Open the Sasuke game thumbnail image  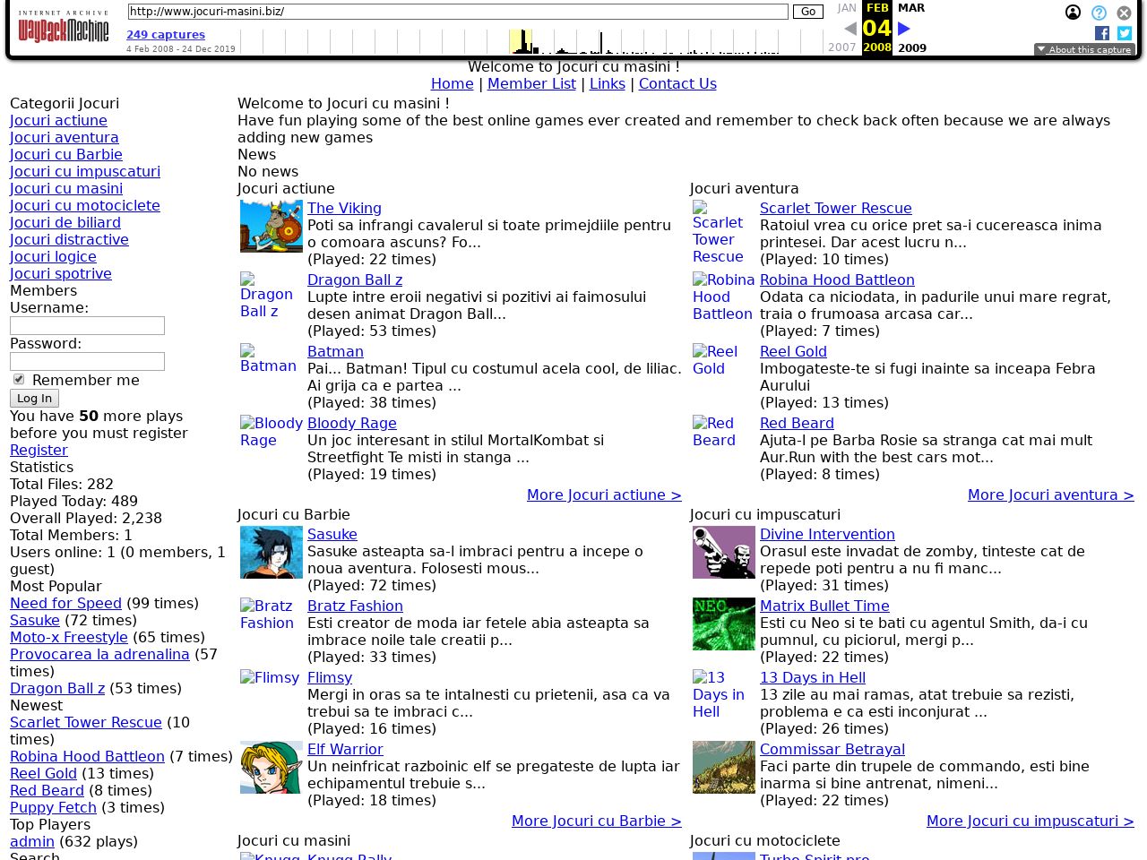pyautogui.click(x=271, y=552)
